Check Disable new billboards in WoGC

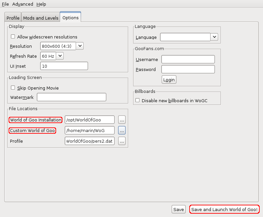coord(137,100)
